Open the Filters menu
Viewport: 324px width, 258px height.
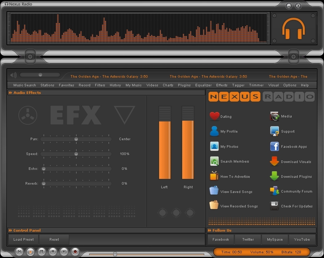point(100,85)
